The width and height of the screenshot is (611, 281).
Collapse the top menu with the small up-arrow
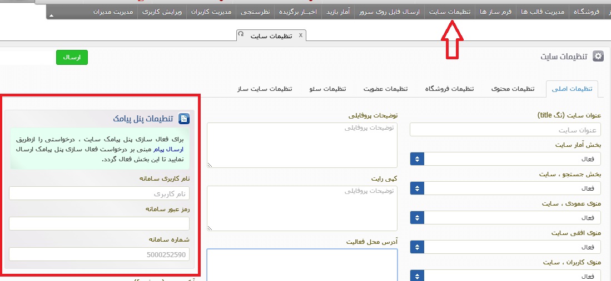click(x=51, y=16)
